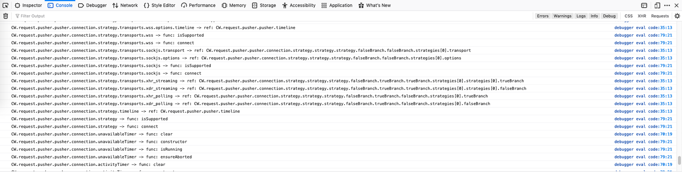Toggle the Debug filter
The height and width of the screenshot is (172, 682).
tap(609, 16)
